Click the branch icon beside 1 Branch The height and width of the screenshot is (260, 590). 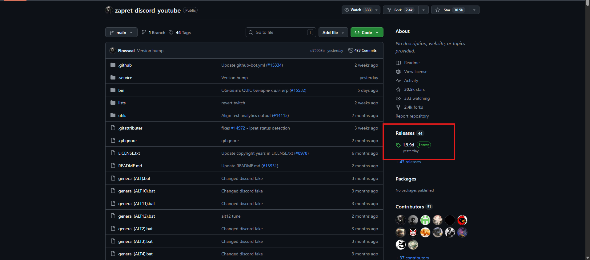pos(144,33)
